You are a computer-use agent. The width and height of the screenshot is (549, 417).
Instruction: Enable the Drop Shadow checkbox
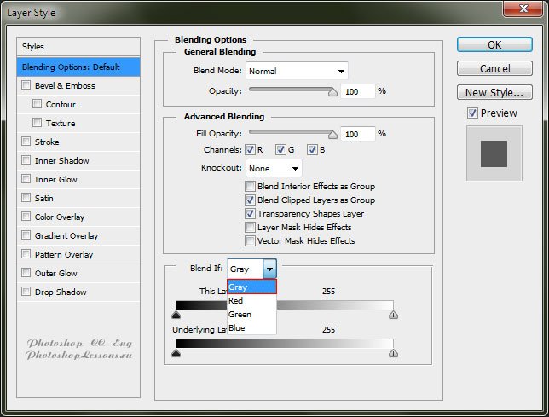(x=26, y=292)
